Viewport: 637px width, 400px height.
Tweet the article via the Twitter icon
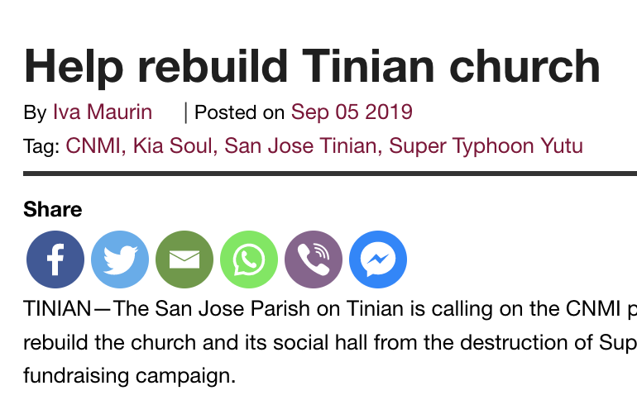(x=120, y=260)
